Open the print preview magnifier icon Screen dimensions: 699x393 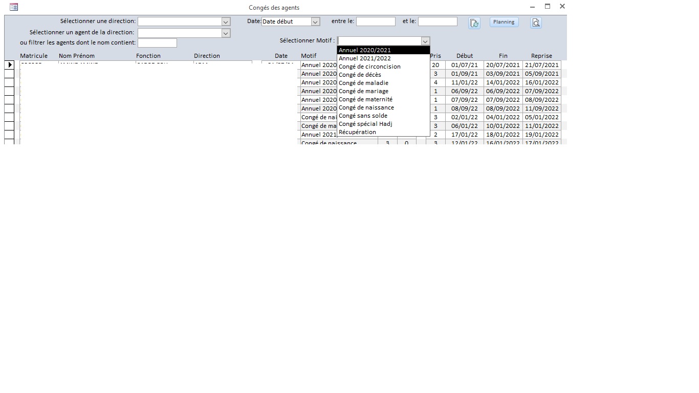(x=536, y=23)
